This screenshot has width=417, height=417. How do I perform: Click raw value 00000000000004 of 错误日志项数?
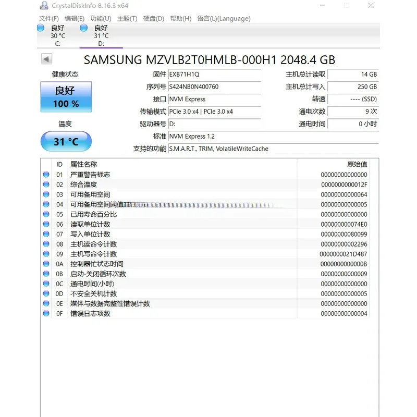[x=344, y=314]
